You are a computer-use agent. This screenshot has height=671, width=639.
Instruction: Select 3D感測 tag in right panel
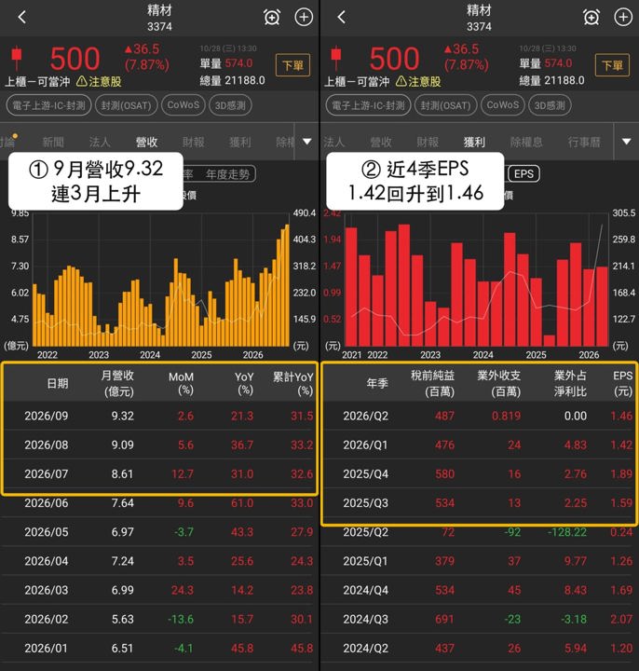tap(550, 105)
